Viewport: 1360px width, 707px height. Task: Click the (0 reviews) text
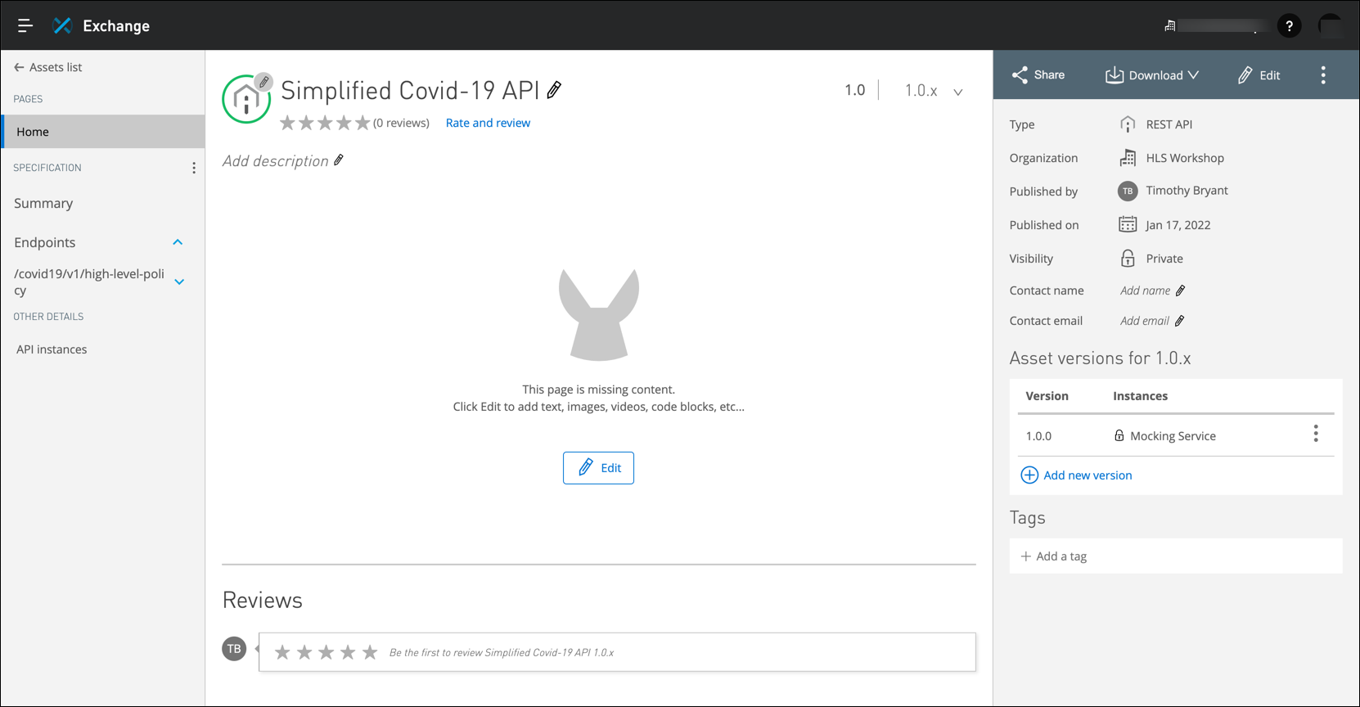tap(401, 123)
